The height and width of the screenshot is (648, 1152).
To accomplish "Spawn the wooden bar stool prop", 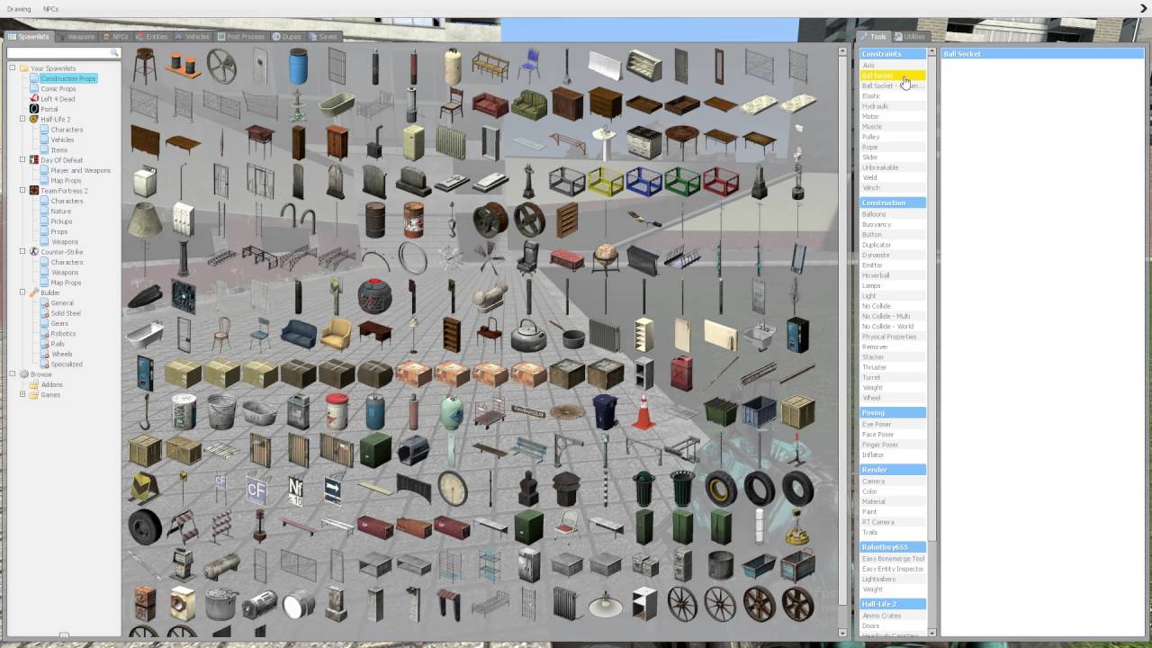I will [145, 67].
